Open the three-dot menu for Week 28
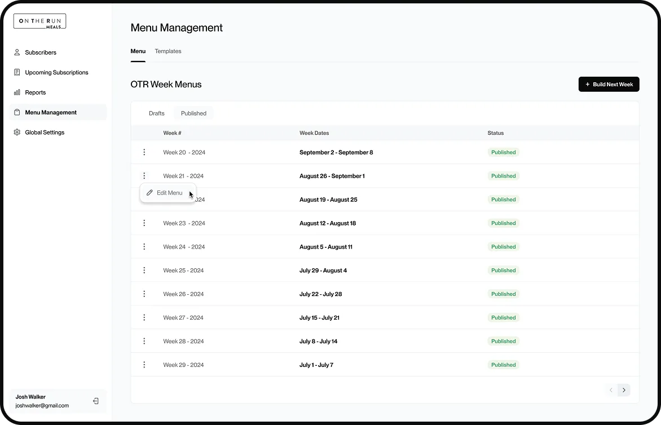 tap(144, 341)
